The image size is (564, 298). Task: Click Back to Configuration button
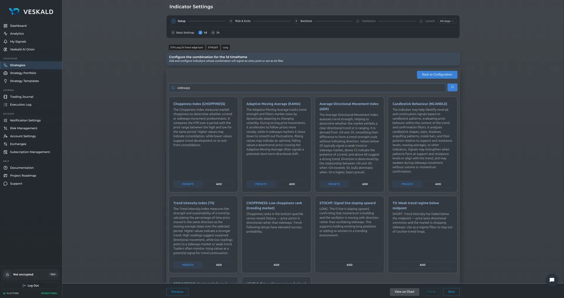(x=437, y=75)
